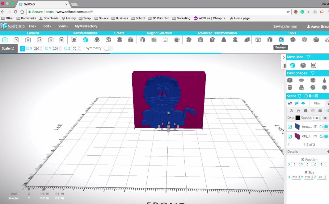The height and width of the screenshot is (204, 329).
Task: Select the Scale tool in Transformations
Action: coord(85,39)
